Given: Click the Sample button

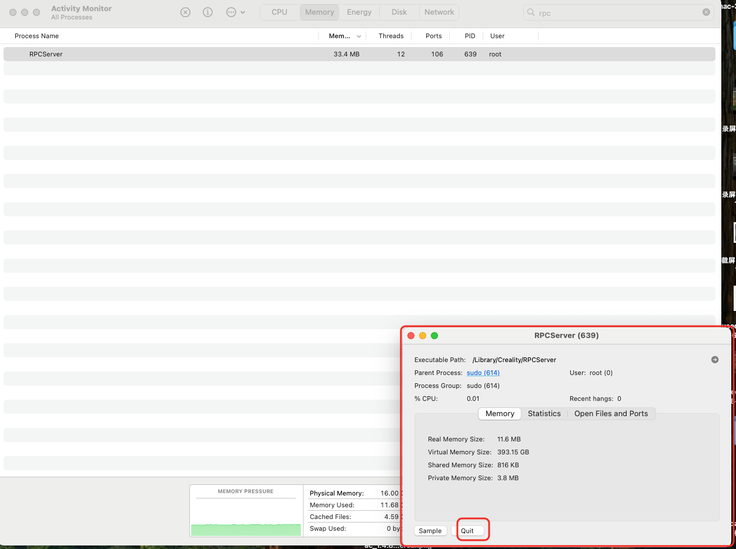Looking at the screenshot, I should tap(430, 531).
